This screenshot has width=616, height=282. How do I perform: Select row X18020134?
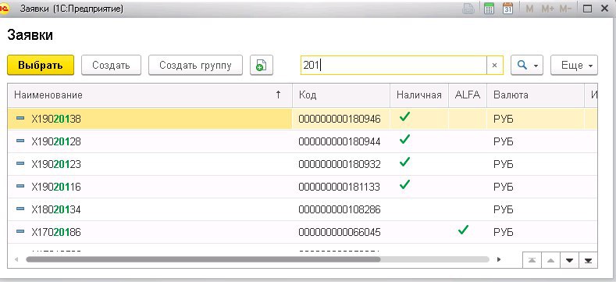tap(302, 209)
